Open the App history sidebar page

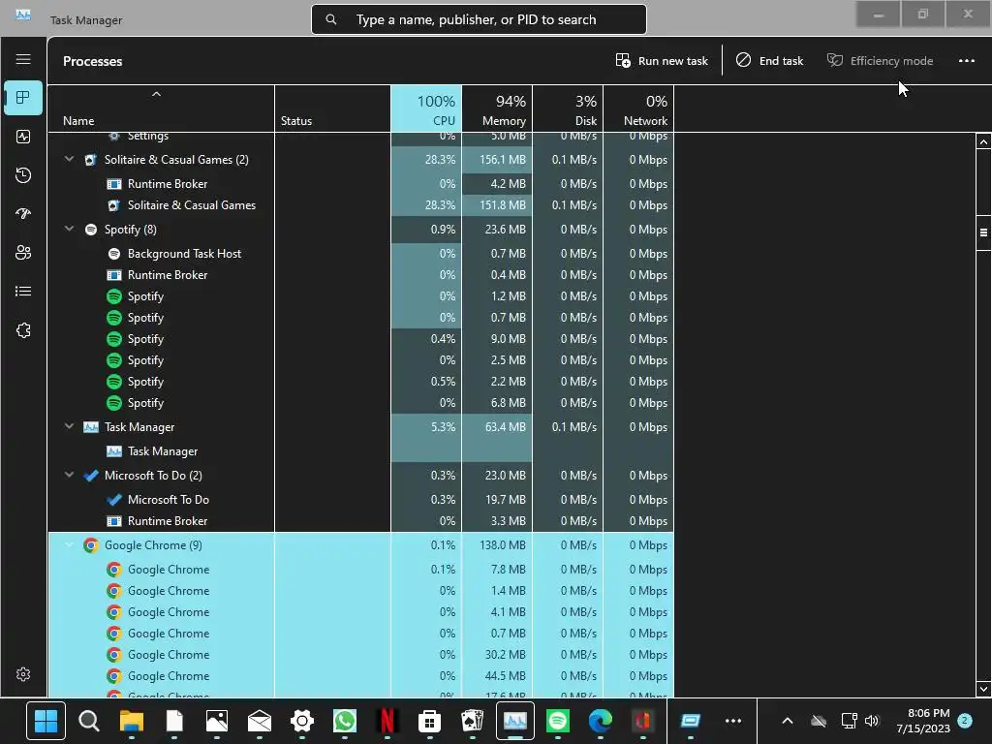point(23,175)
